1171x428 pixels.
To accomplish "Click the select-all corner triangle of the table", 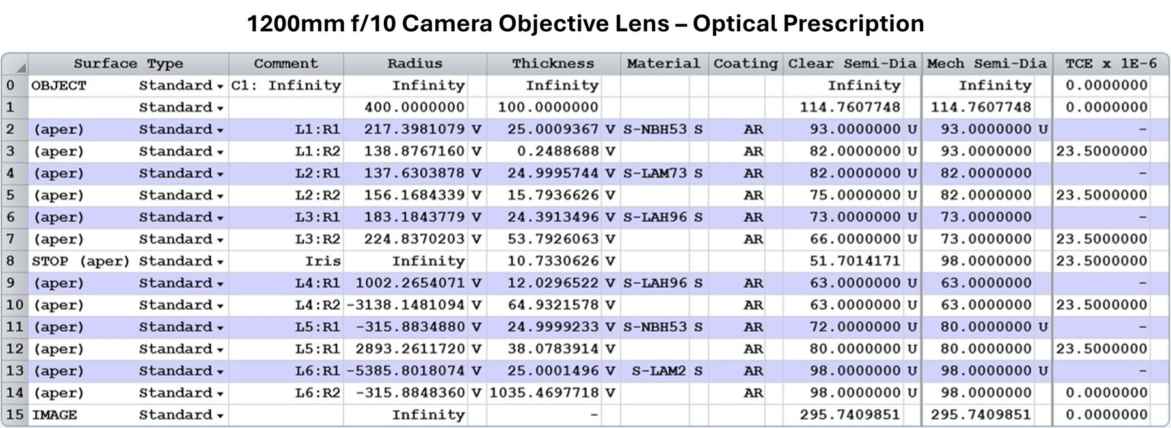I will click(x=21, y=68).
